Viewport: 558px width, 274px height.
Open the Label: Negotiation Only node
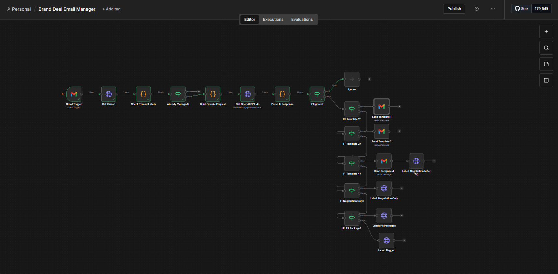pos(384,189)
